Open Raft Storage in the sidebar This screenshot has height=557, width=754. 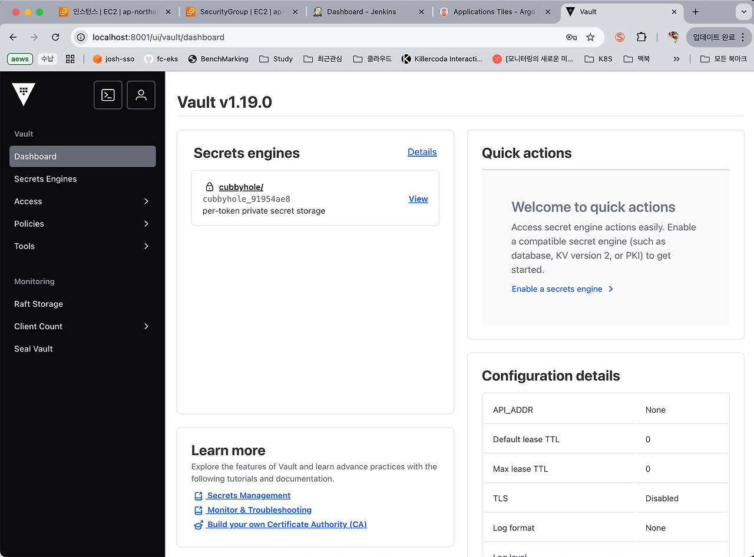82,304
